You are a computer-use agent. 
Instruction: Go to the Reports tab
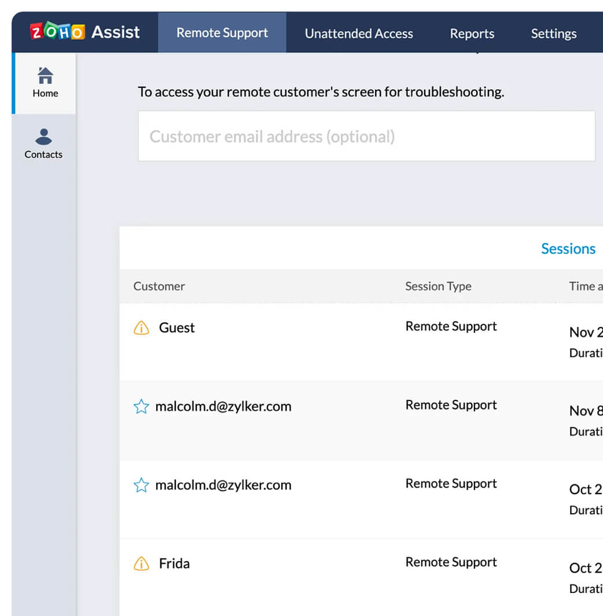472,34
